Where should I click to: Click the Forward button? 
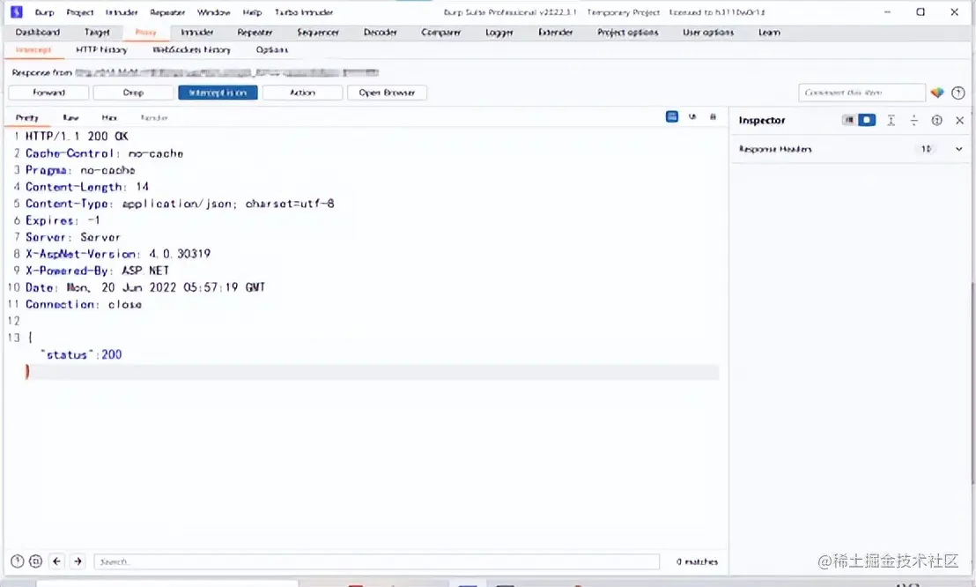coord(48,93)
